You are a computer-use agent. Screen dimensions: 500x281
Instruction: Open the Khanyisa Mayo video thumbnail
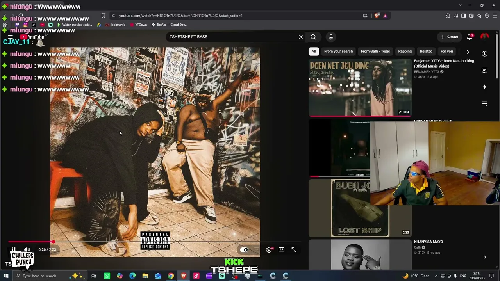[x=360, y=255]
